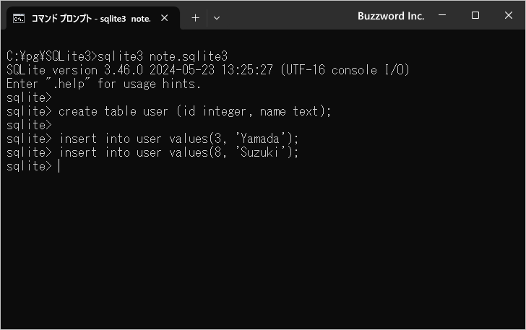Click empty title bar area beside dropdown
This screenshot has width=526, height=330.
pyautogui.click(x=288, y=16)
